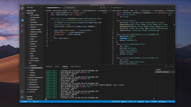Open right editor group more actions ellipsis

point(172,7)
